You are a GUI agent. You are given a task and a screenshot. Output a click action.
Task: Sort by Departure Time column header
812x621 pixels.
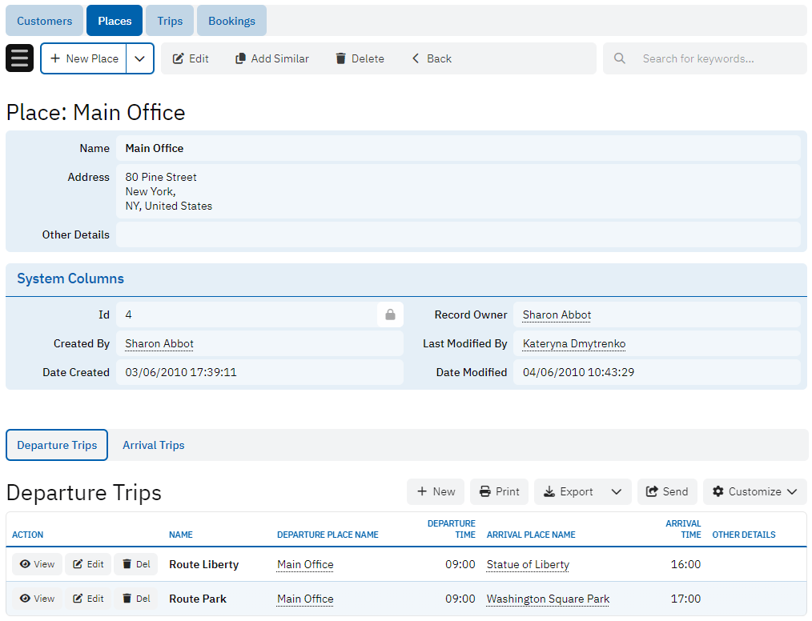451,529
